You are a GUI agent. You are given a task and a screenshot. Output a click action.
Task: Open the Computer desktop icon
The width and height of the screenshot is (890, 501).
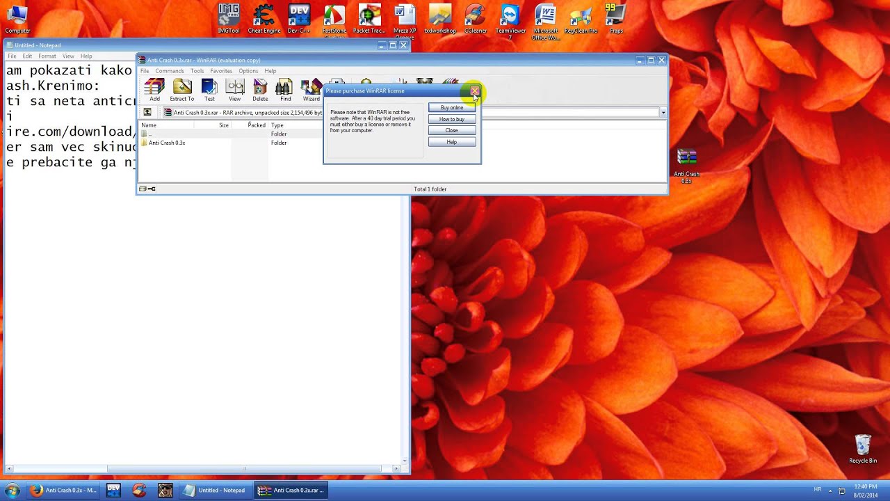pyautogui.click(x=17, y=19)
